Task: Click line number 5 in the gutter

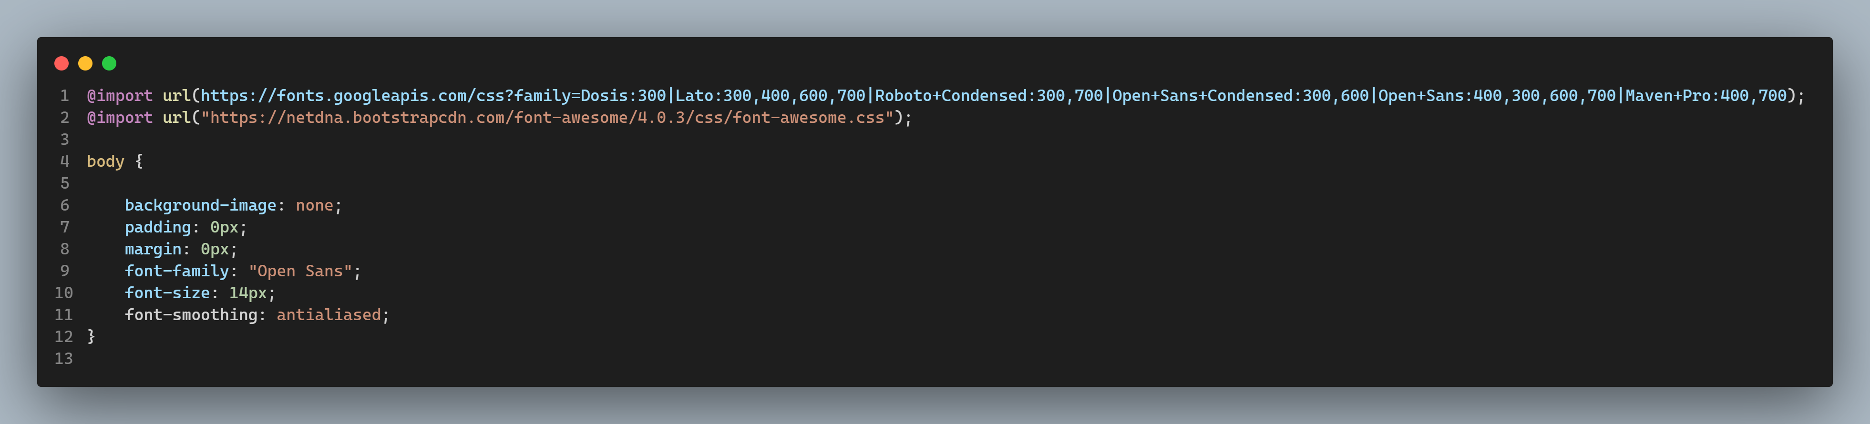Action: tap(65, 183)
